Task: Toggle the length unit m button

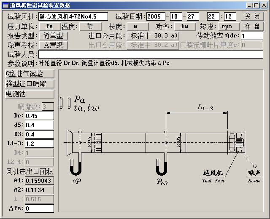Action: pos(135,26)
